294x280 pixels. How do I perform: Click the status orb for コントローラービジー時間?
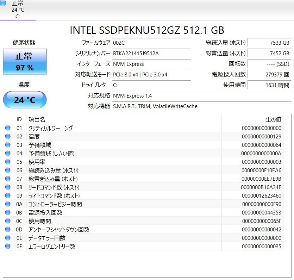pos(8,204)
